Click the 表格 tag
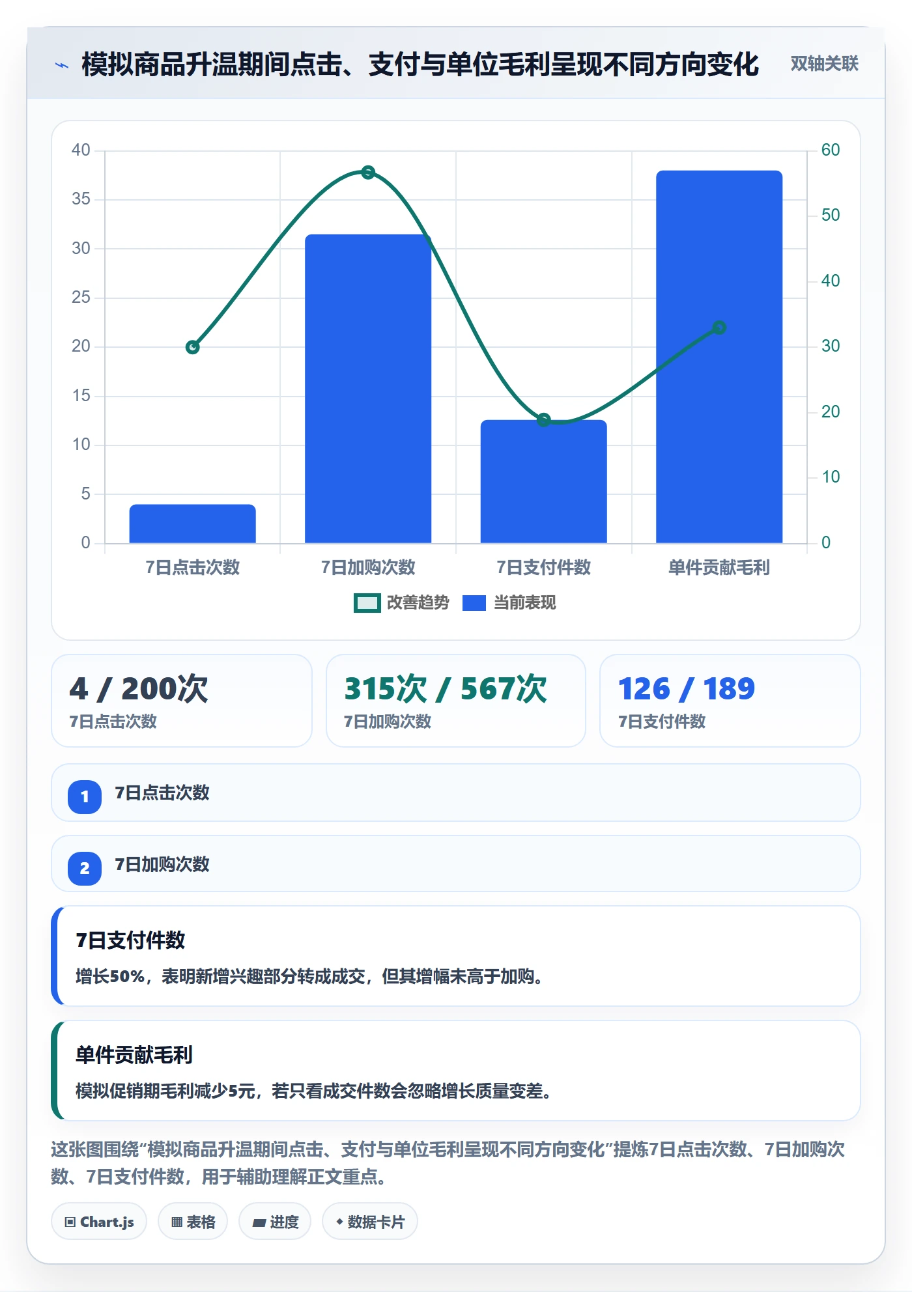The image size is (912, 1292). coord(193,1222)
